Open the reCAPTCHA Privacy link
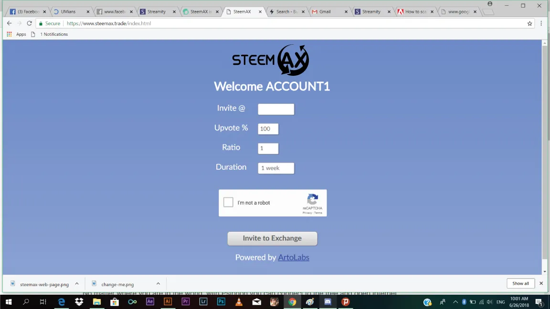550x309 pixels. pos(307,213)
